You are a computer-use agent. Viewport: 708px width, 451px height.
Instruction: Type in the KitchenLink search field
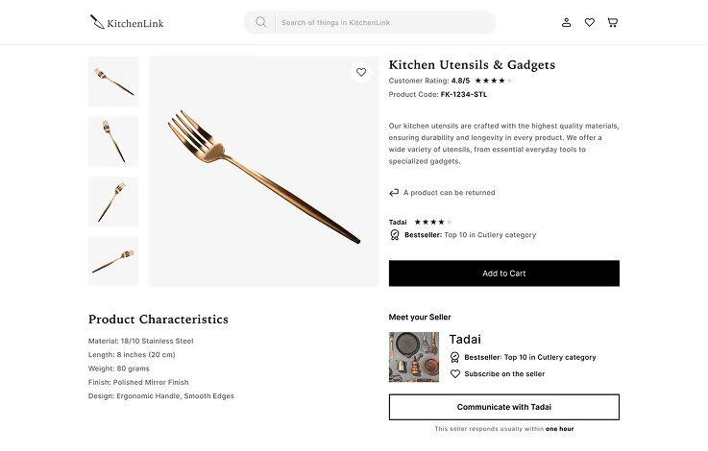click(x=384, y=22)
